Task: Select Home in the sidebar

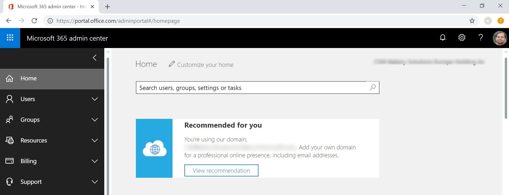Action: (52, 79)
